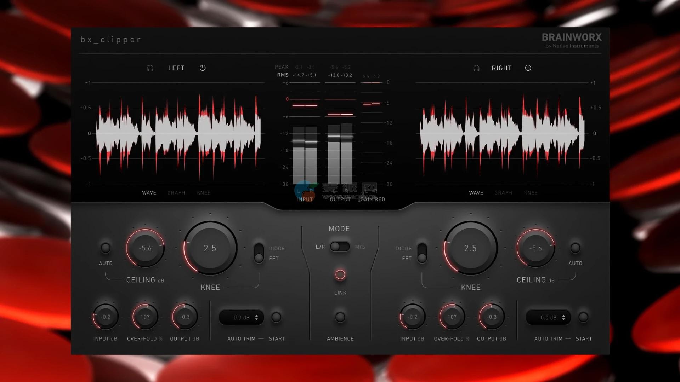Select the right WAVE display tab
The image size is (680, 382).
point(476,193)
